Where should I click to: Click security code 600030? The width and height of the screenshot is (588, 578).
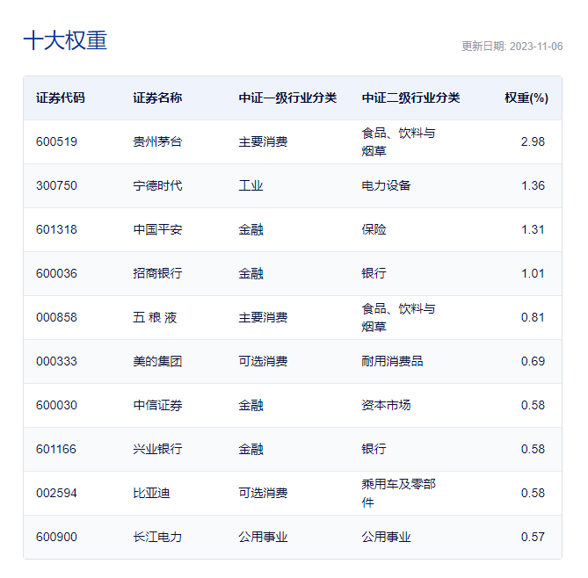pos(56,405)
